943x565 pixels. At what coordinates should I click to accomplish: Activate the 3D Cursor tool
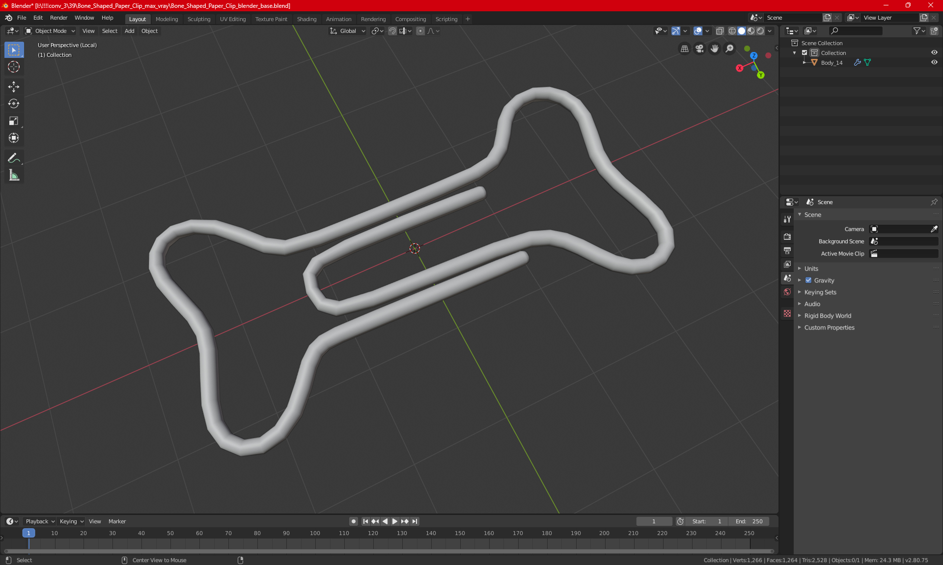coord(14,67)
